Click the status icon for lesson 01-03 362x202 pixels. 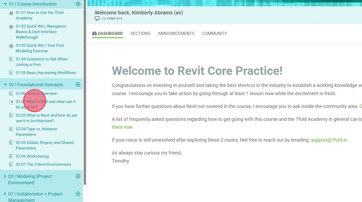click(x=11, y=46)
